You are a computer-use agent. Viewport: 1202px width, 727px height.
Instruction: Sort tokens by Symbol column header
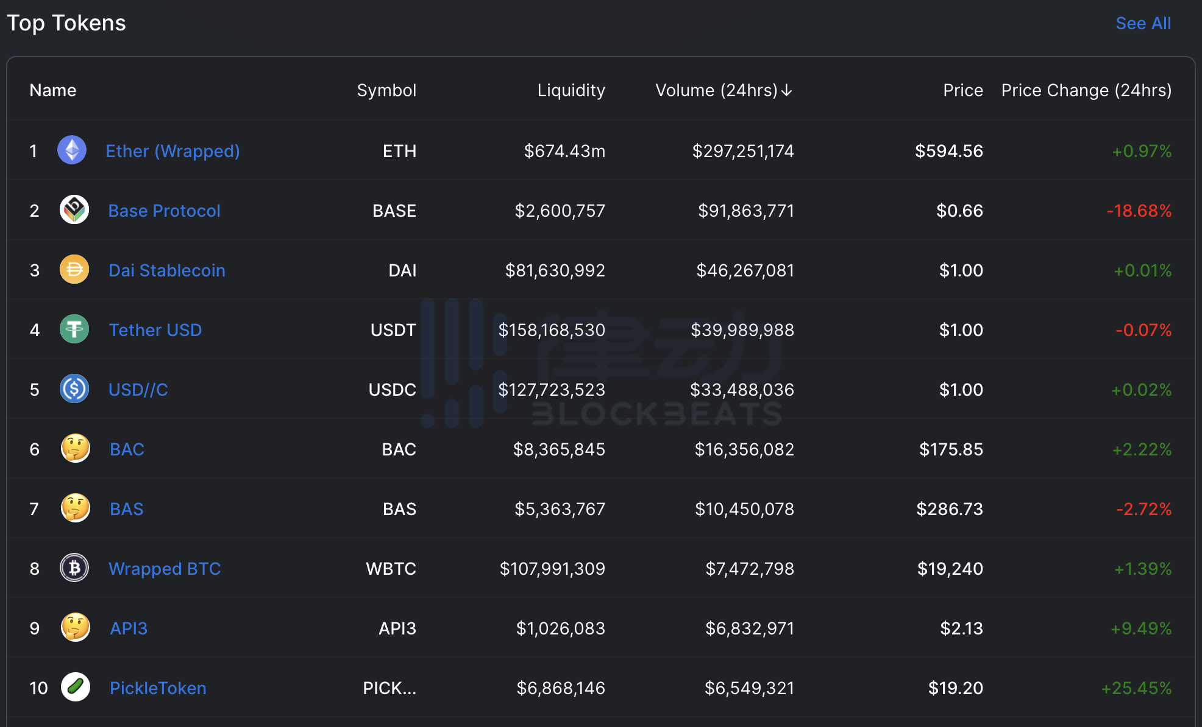click(x=386, y=90)
